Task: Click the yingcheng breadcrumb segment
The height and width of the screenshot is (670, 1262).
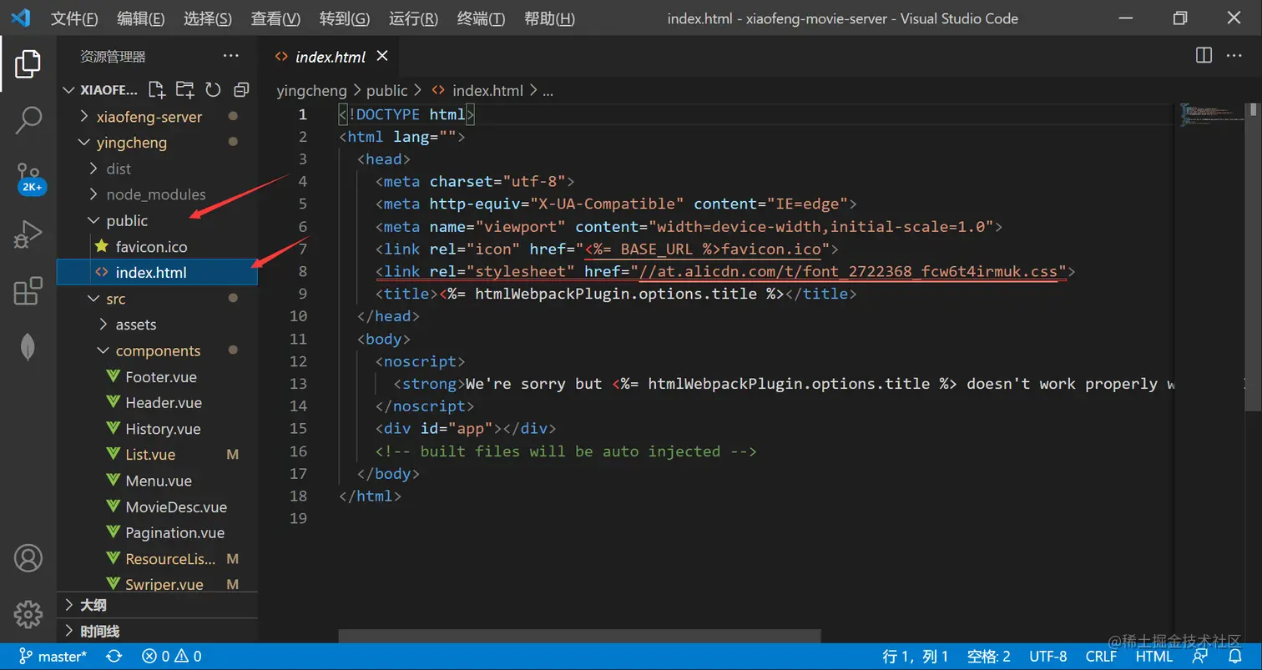Action: [313, 91]
